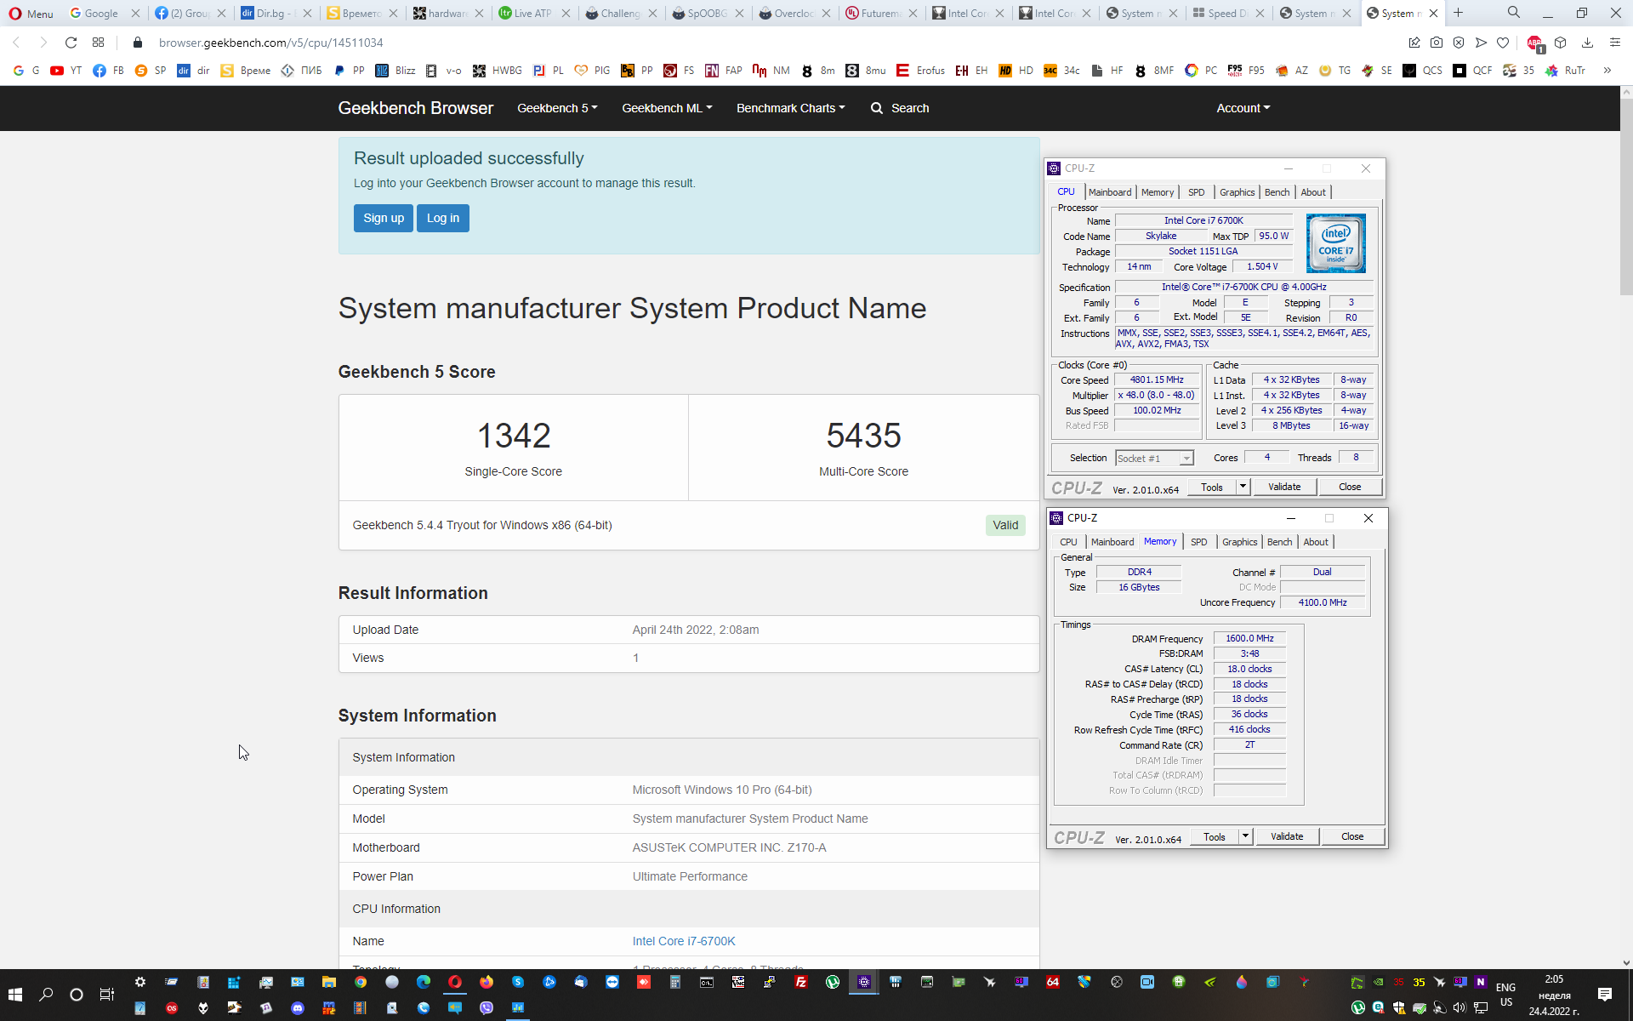Show more bookmarks overflow chevron

[1607, 71]
